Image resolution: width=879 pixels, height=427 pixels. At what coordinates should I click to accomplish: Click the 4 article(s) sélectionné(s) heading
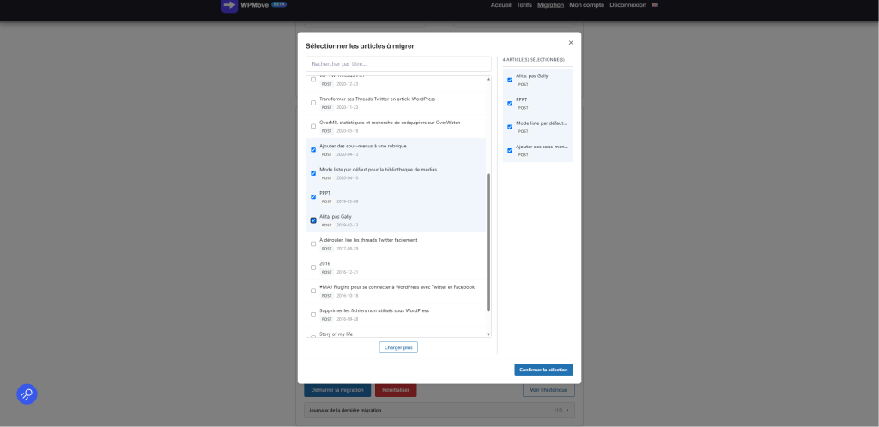click(x=534, y=60)
